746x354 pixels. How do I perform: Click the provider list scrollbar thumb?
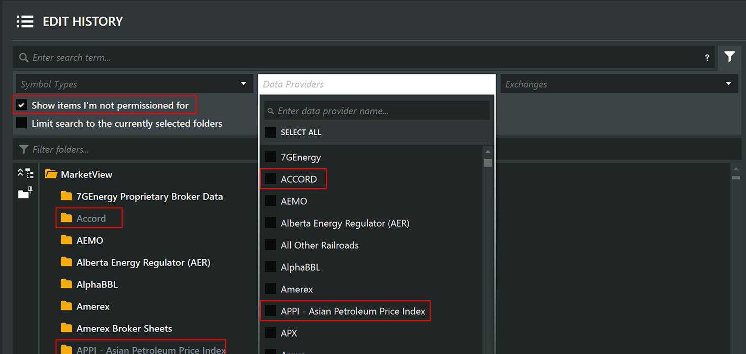click(x=488, y=163)
